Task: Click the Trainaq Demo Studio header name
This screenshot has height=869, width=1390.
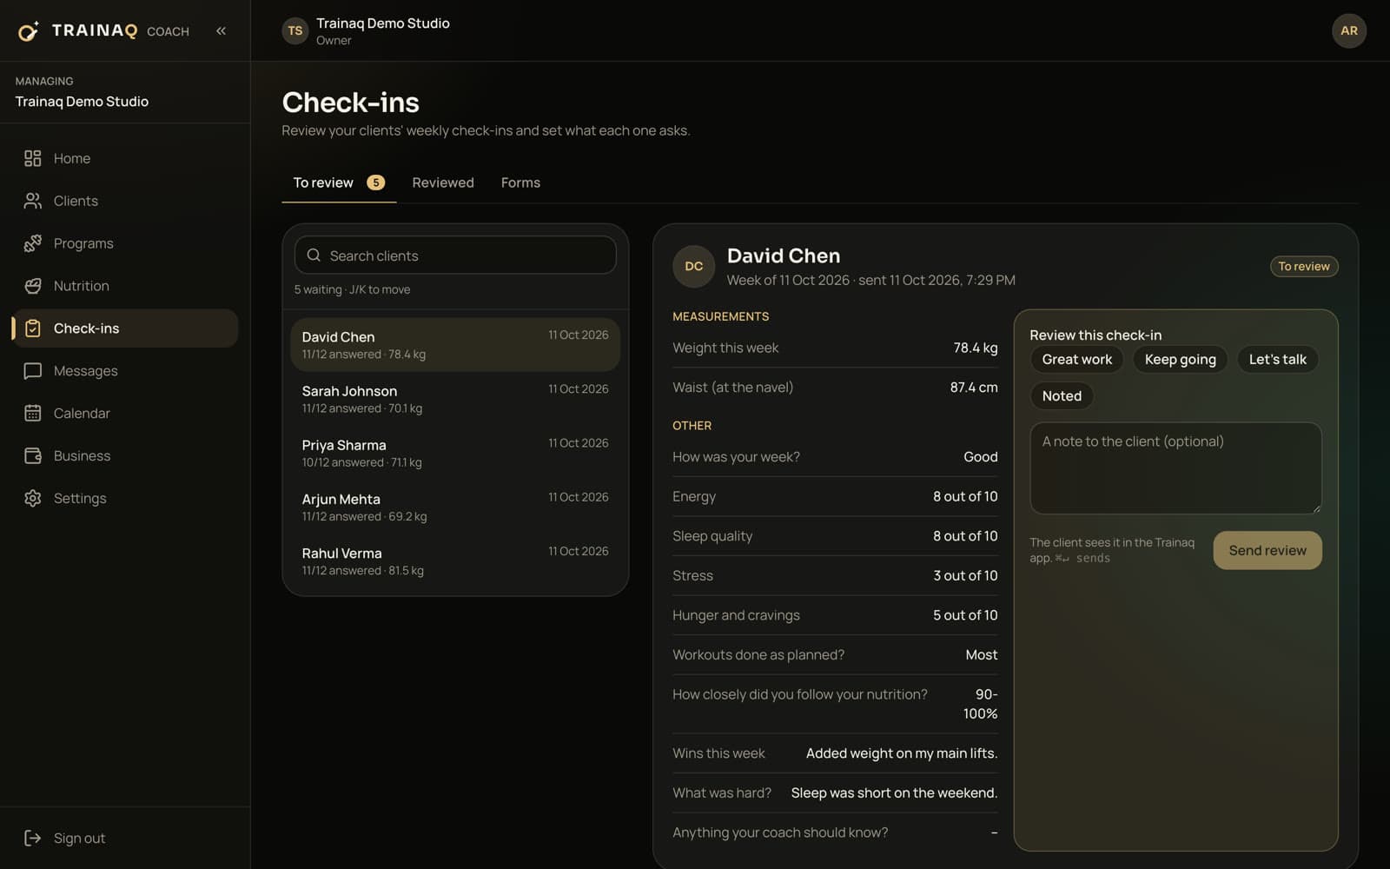Action: [383, 23]
